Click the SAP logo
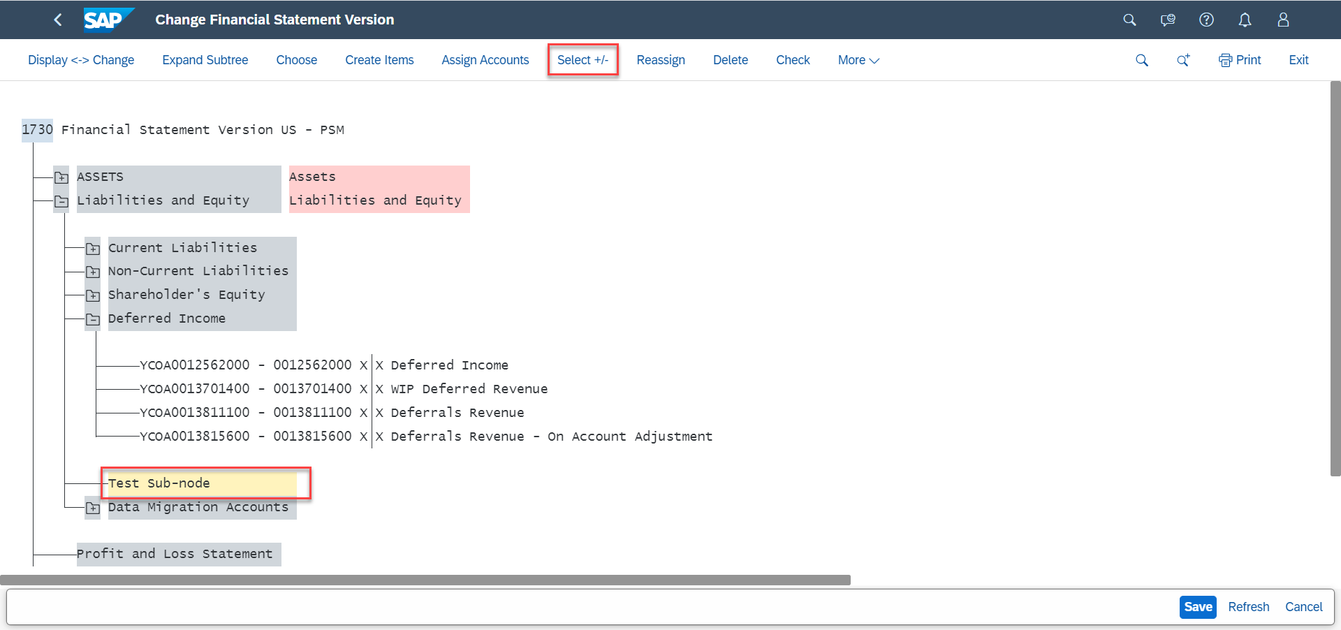Screen dimensions: 1341x630 click(108, 20)
